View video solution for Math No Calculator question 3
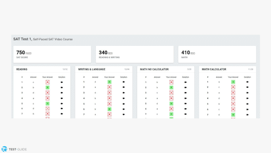This screenshot has height=153, width=271. click(185, 93)
